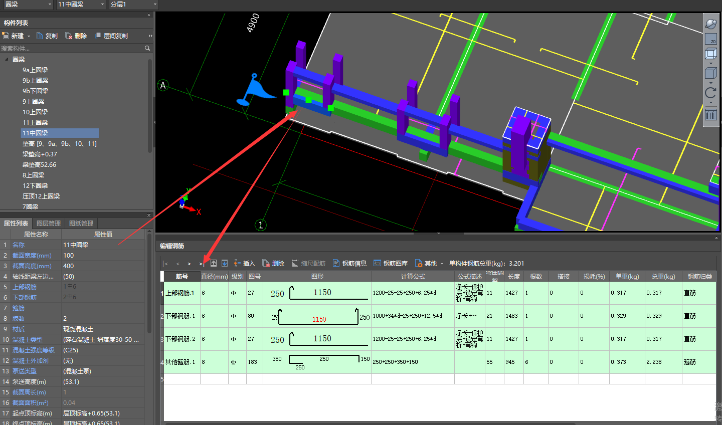Click the 下部钢筋 property link
The height and width of the screenshot is (425, 722).
pos(25,298)
